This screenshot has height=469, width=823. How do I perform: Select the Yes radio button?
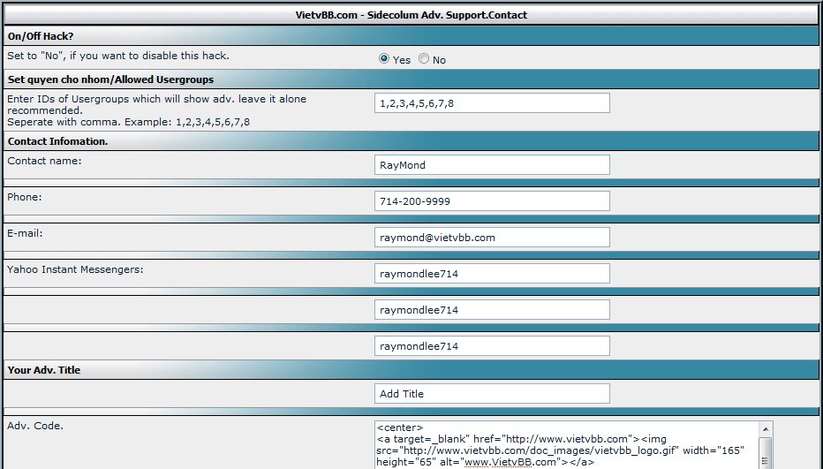pos(384,59)
